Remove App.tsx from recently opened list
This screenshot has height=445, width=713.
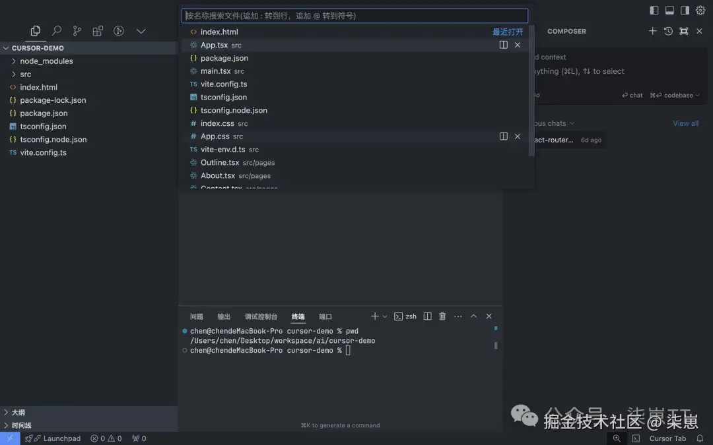518,45
